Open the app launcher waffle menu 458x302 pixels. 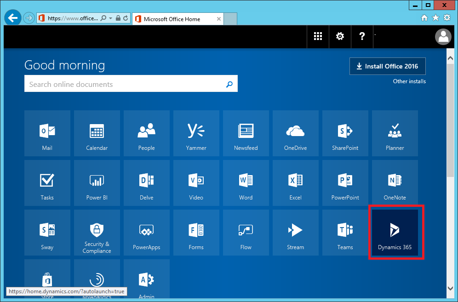point(318,36)
